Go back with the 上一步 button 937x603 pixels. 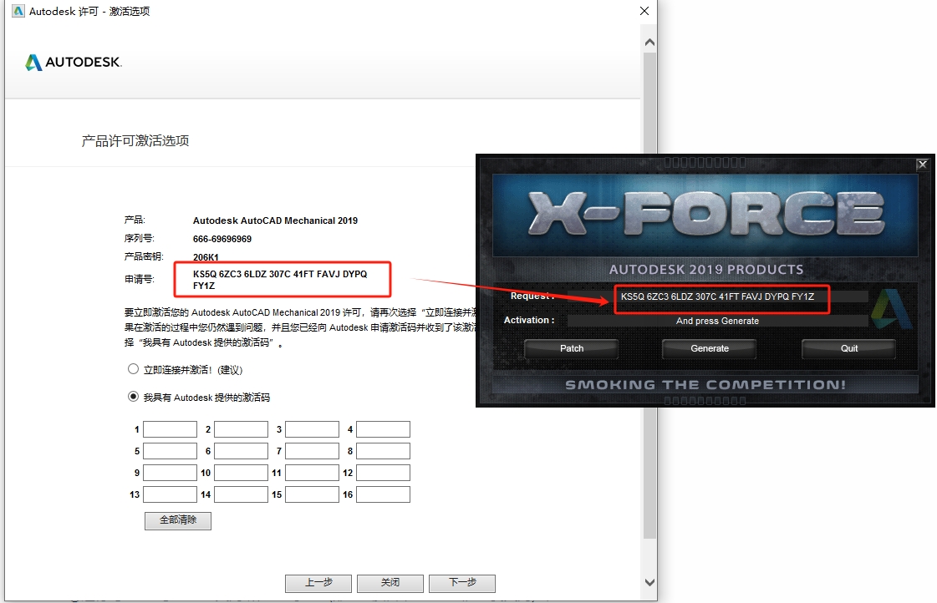(x=318, y=583)
